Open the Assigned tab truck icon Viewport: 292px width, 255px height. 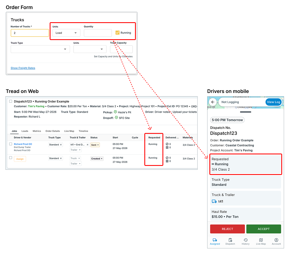tap(215, 240)
